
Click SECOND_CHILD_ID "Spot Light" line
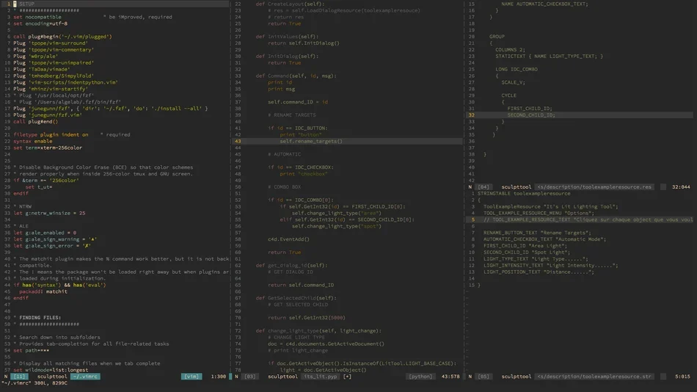click(x=527, y=253)
